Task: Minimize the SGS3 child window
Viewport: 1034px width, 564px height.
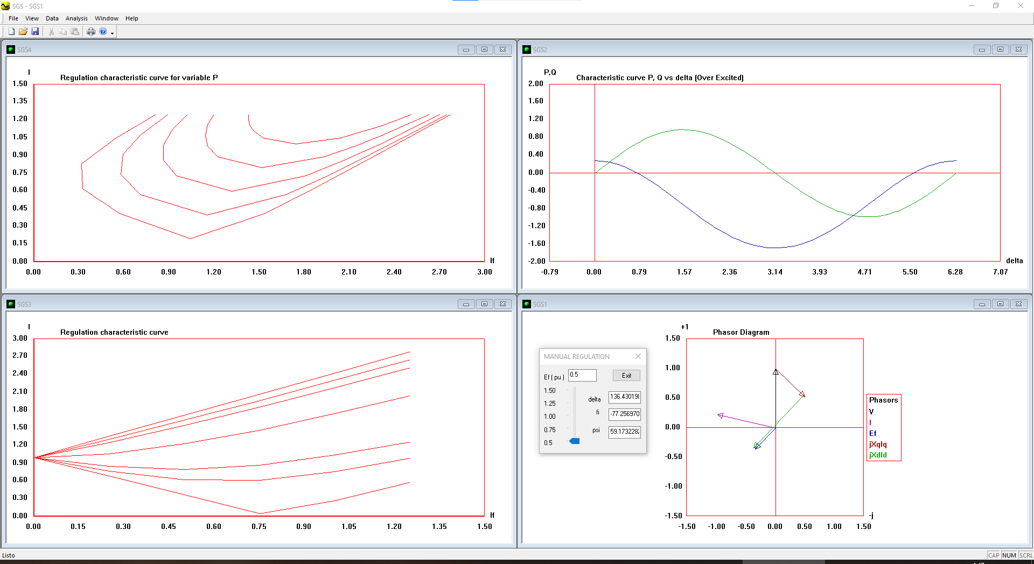Action: (x=466, y=304)
